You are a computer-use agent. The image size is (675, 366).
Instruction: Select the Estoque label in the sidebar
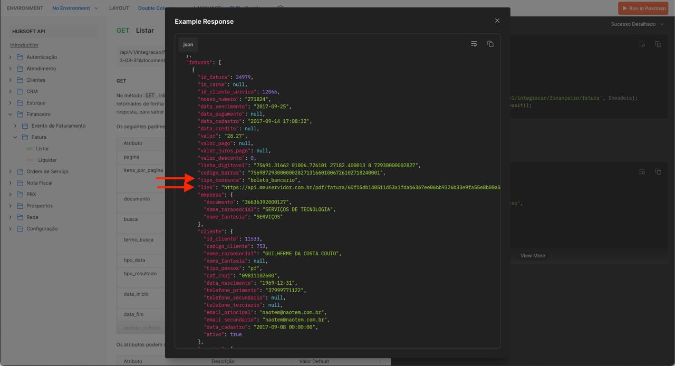(36, 103)
